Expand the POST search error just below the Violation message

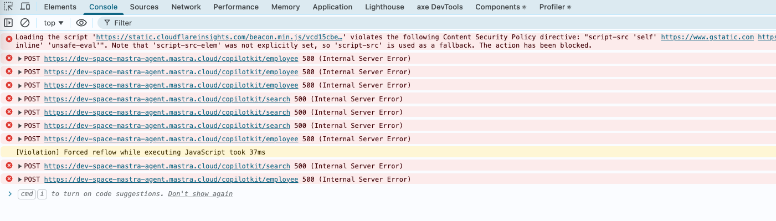click(20, 166)
